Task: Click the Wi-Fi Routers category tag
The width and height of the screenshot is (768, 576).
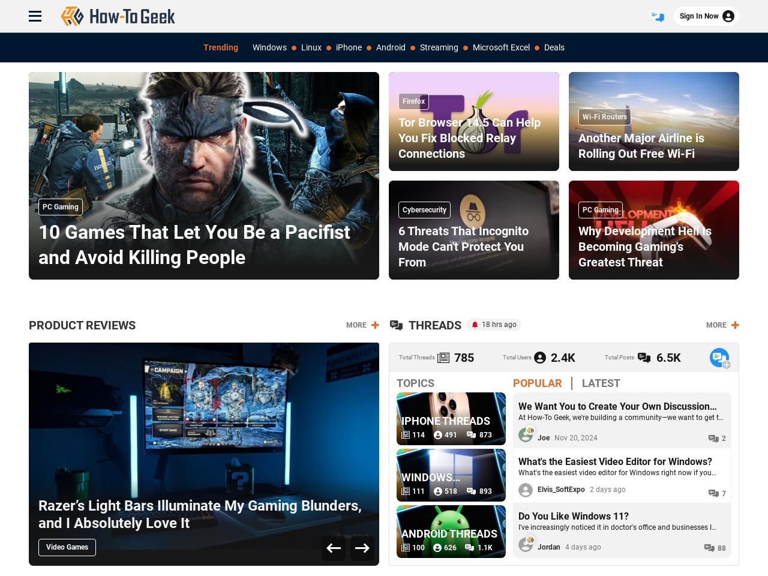Action: click(x=605, y=117)
